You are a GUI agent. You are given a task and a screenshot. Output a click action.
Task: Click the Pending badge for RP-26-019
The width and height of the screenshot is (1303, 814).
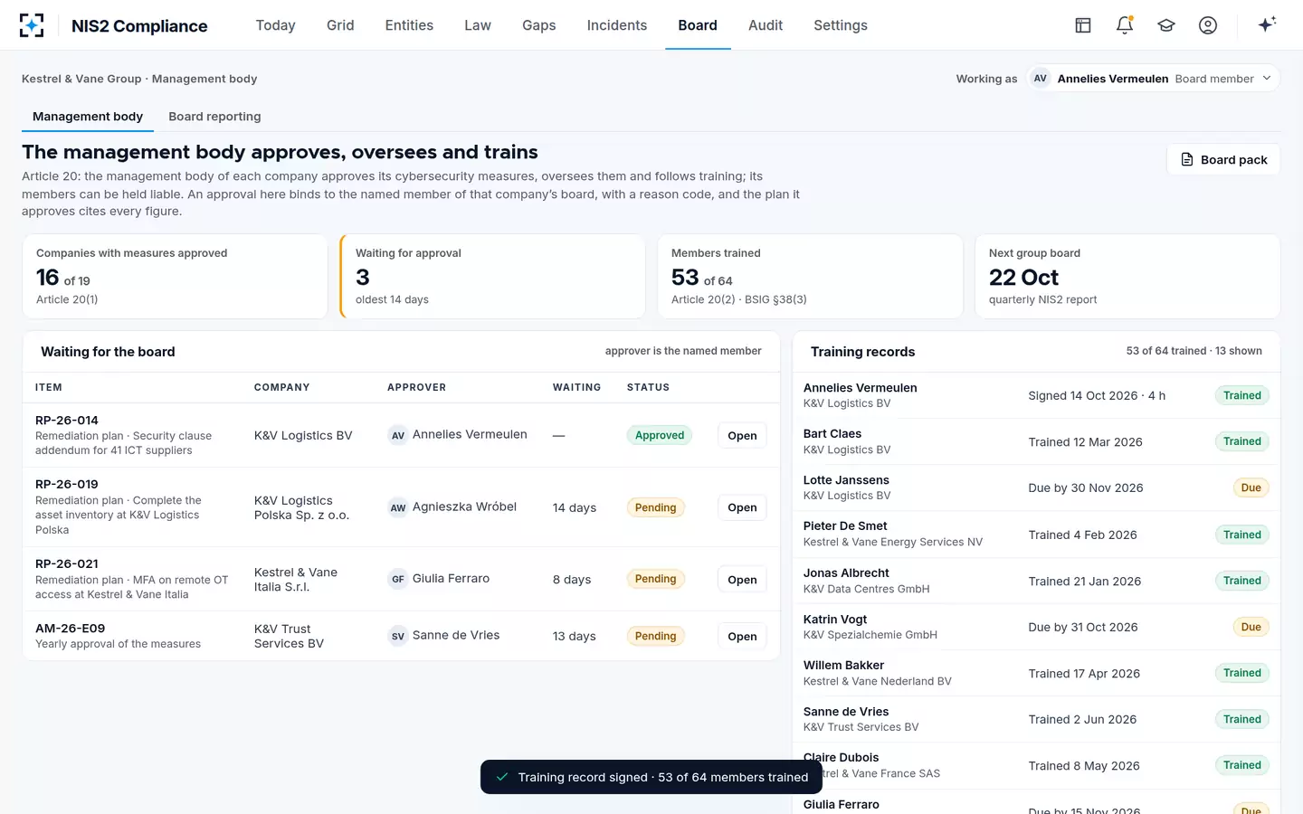coord(656,507)
